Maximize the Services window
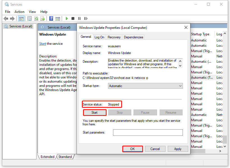Screen dimensions: 230x168 (x=208, y=4)
